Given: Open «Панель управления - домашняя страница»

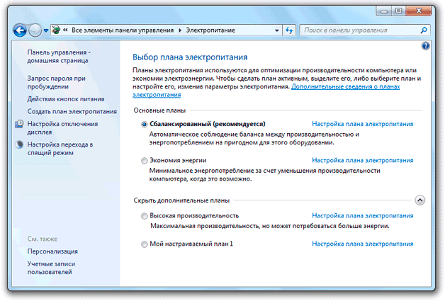Looking at the screenshot, I should 59,56.
